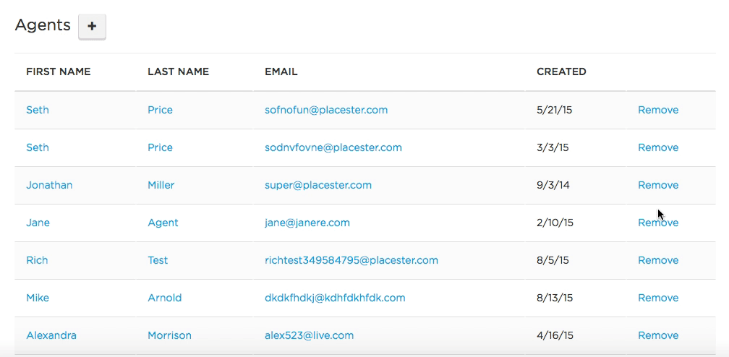Open agent first name Jane
This screenshot has height=357, width=729.
[38, 223]
